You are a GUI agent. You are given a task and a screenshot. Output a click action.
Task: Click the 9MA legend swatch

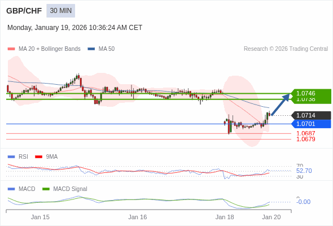tap(38, 157)
